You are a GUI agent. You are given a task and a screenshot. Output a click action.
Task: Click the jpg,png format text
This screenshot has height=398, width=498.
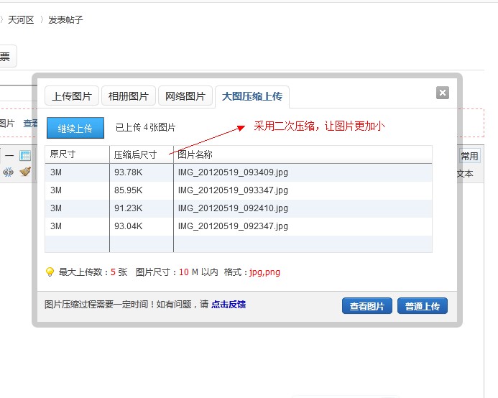[x=264, y=272]
